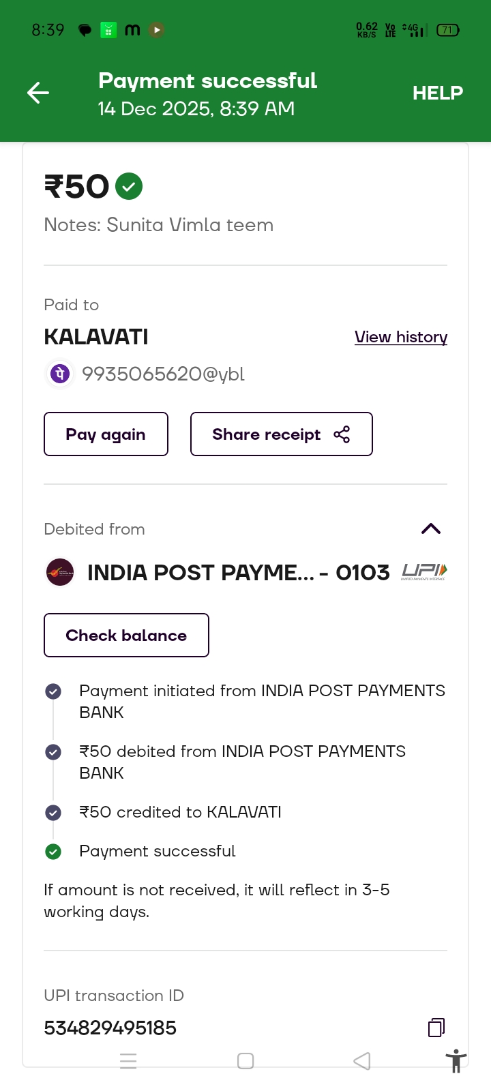This screenshot has width=491, height=1091.
Task: Tap the UPI ID 9935065620@ybl
Action: (x=163, y=374)
